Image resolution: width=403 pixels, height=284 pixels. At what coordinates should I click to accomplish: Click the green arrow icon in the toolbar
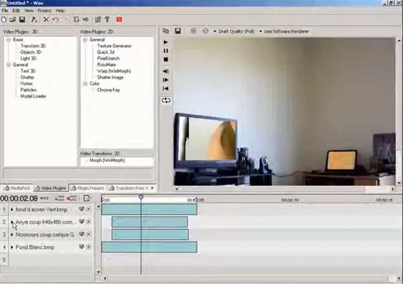(86, 20)
